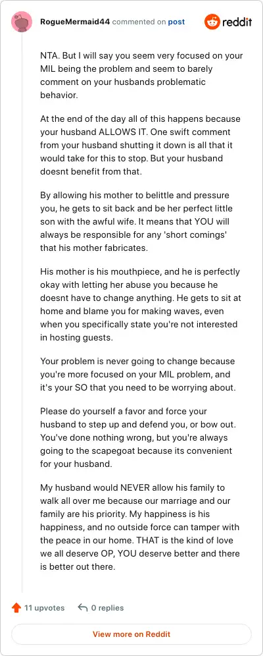Viewport: 263px width, 656px height.
Task: Select the "11 upvotes" count
Action: (44, 608)
